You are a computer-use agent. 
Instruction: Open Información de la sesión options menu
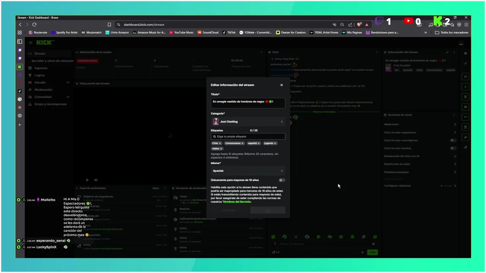click(x=261, y=52)
